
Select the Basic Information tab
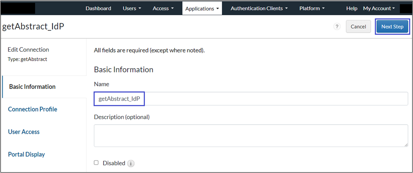click(x=32, y=87)
